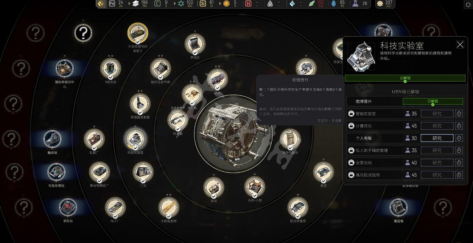Click the 垃圾处理站 tech node

coord(56,172)
